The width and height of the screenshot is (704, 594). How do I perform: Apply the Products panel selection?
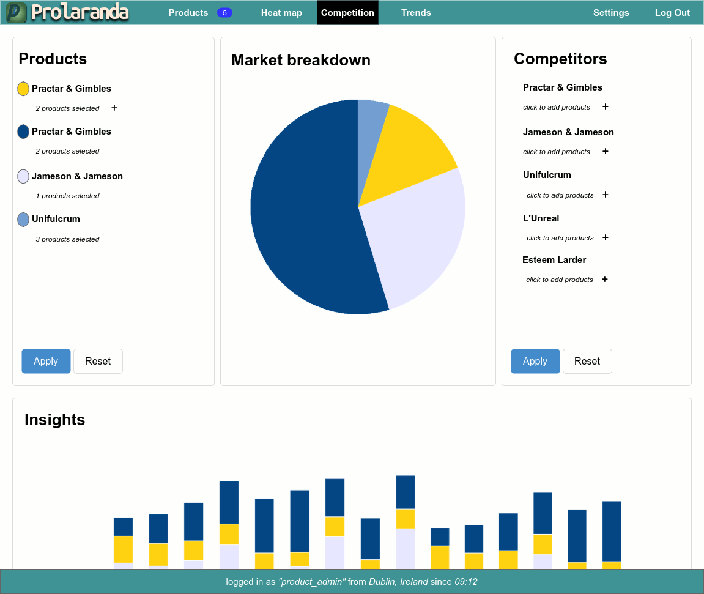(x=46, y=361)
